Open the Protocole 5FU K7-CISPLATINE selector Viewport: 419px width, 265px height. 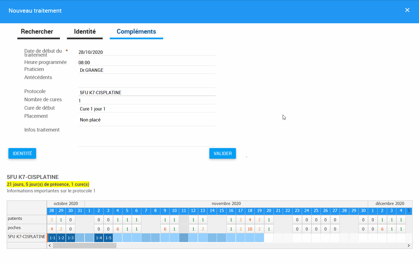tap(146, 93)
